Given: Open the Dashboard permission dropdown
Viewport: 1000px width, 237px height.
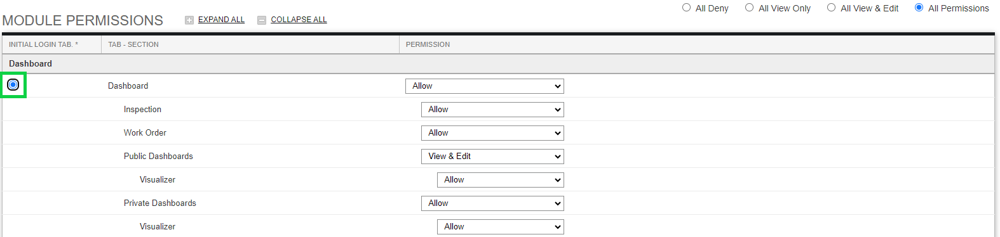Looking at the screenshot, I should coord(485,86).
